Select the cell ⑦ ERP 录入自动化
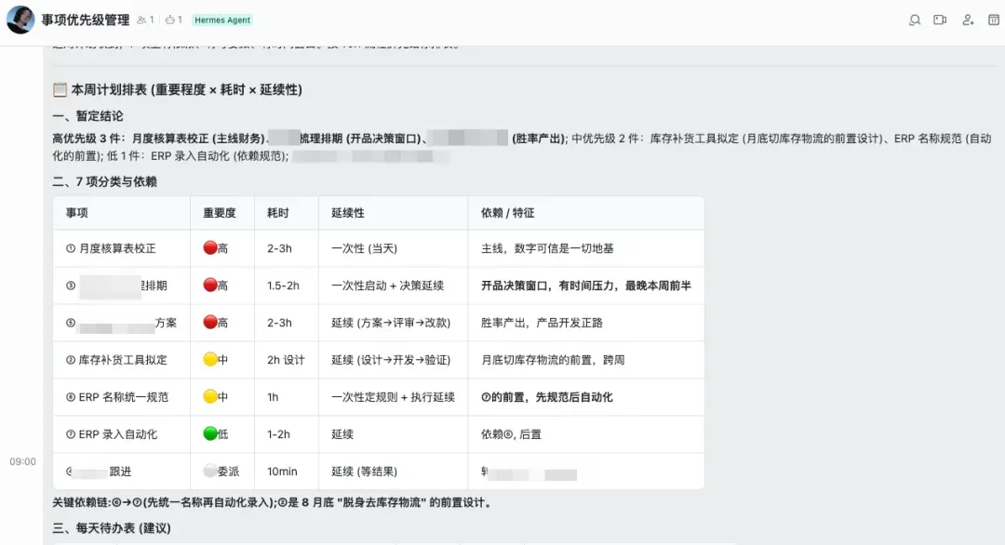 point(112,434)
